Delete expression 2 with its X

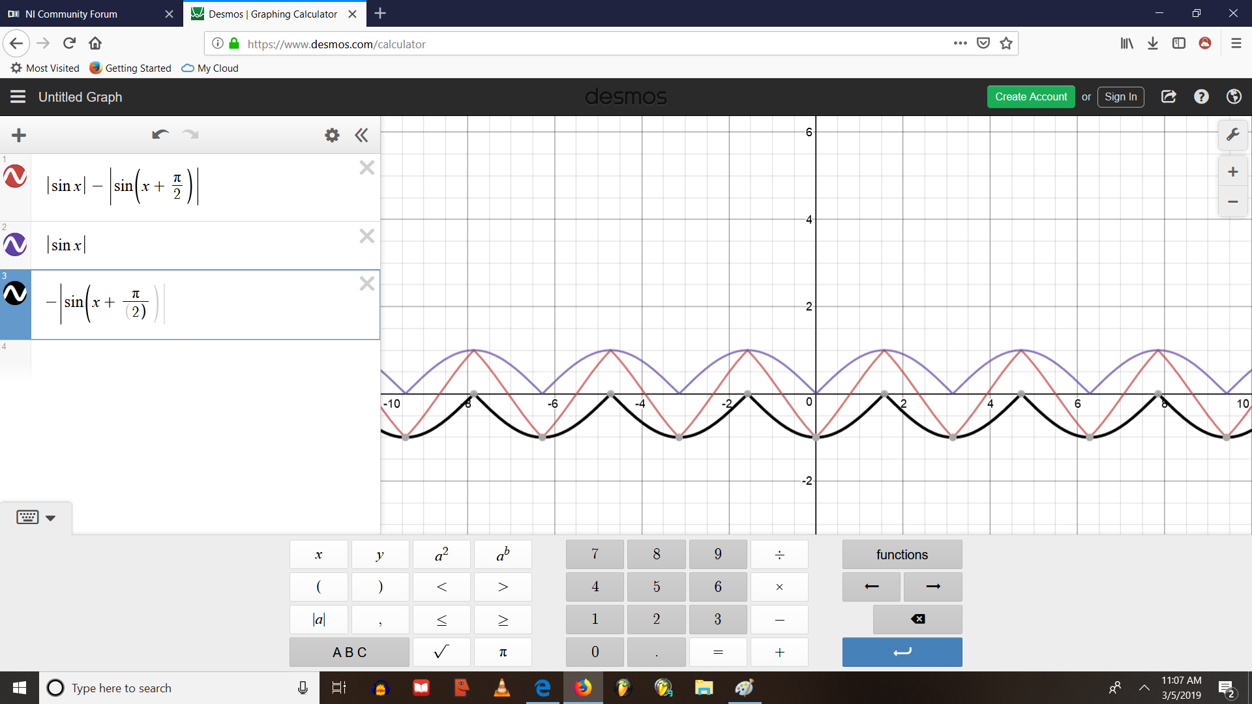[367, 236]
